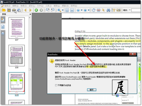This screenshot has width=142, height=106.
Task: Open the 文件(D) menu
Action: point(40,6)
